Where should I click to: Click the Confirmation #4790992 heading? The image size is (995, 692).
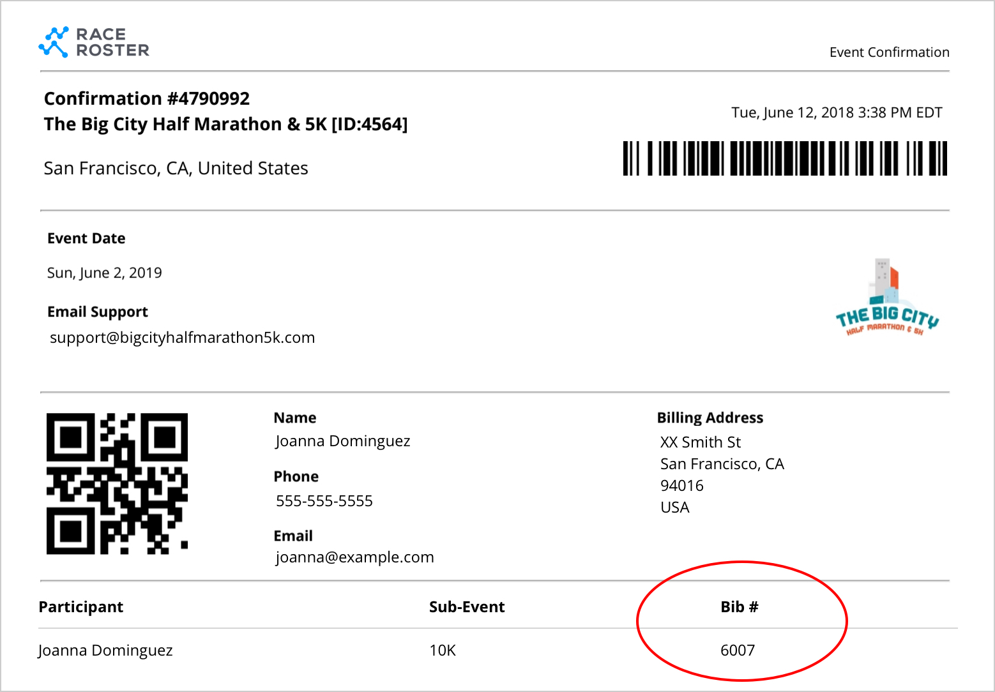click(x=147, y=98)
